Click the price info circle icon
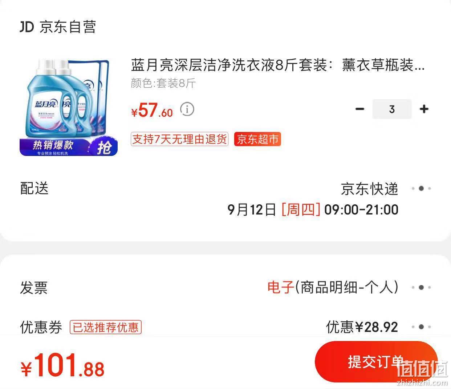Image resolution: width=451 pixels, height=389 pixels. click(x=187, y=109)
